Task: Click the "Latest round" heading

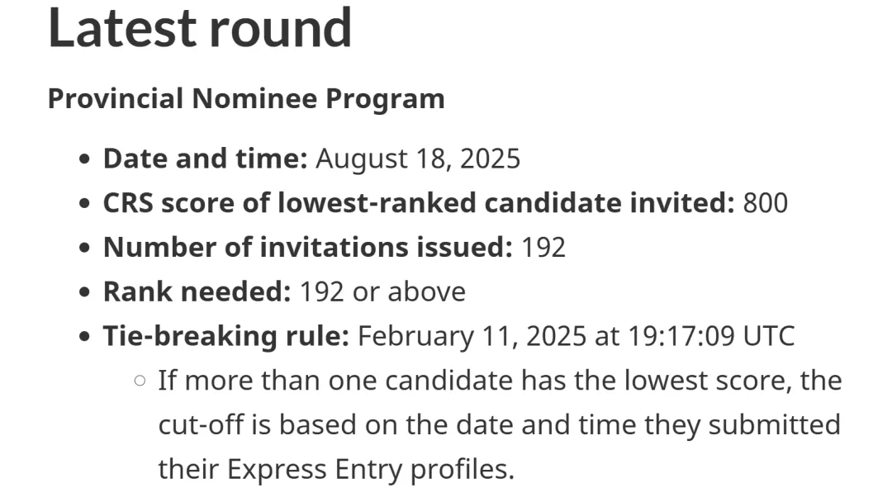Action: 200,27
